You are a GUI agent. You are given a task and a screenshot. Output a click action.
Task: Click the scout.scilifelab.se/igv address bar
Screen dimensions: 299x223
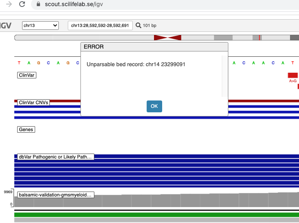pyautogui.click(x=165, y=4)
